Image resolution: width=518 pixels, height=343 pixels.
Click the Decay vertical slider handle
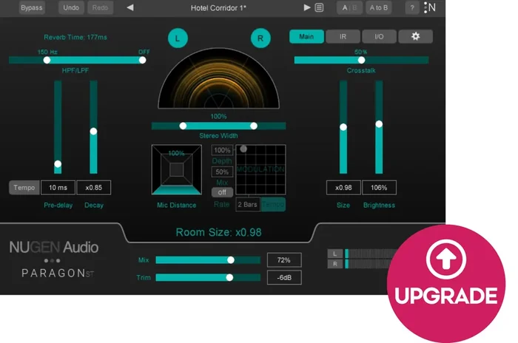point(93,132)
